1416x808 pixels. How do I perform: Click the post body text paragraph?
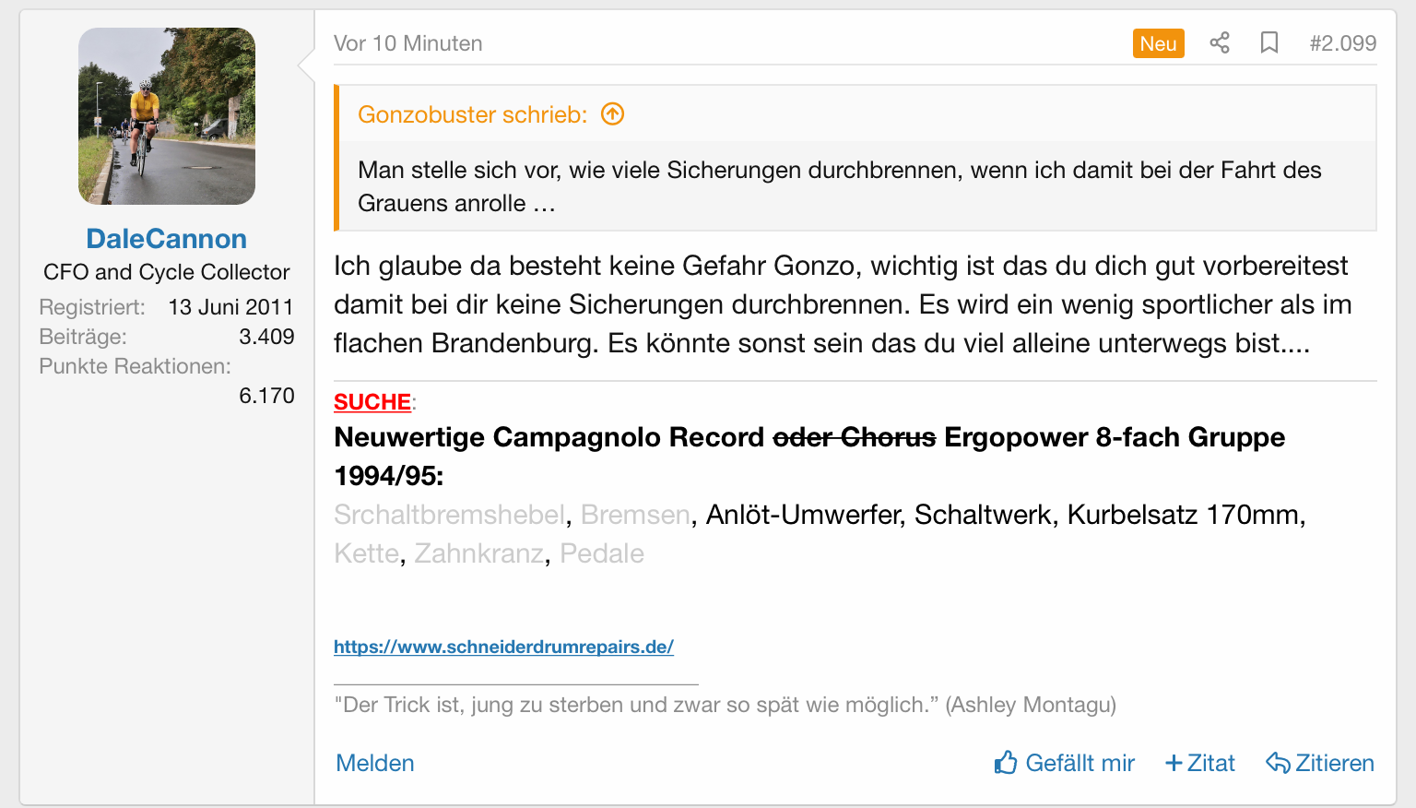[842, 304]
